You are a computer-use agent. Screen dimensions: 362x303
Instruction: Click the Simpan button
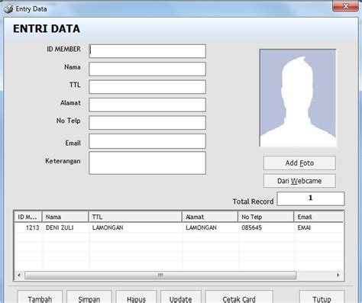(x=89, y=298)
